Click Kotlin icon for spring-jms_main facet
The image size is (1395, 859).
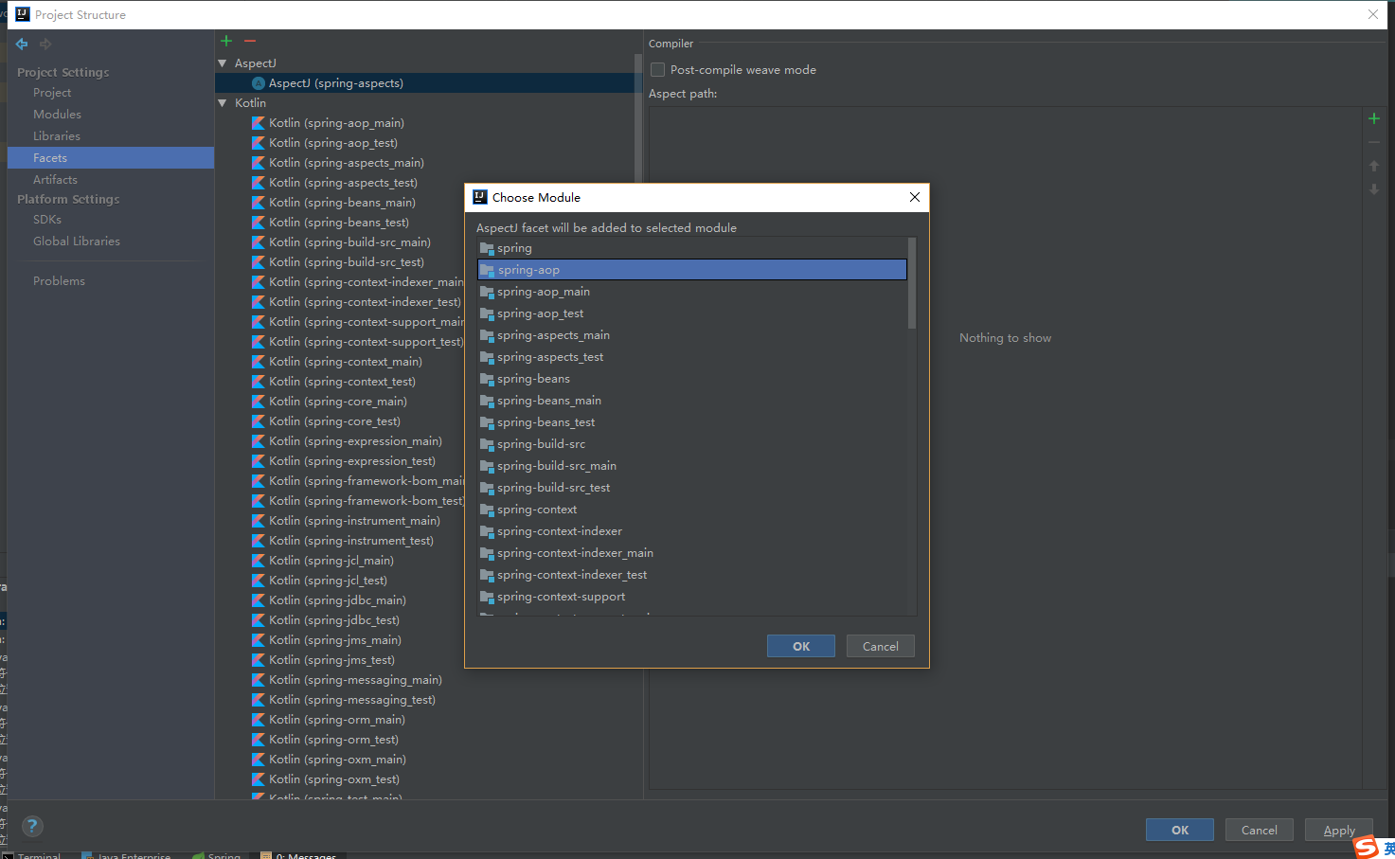tap(258, 640)
